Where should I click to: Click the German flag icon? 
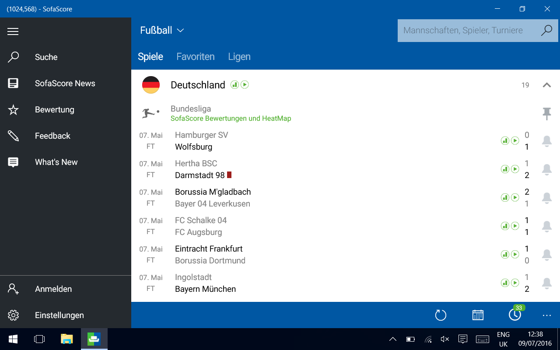[x=151, y=85]
